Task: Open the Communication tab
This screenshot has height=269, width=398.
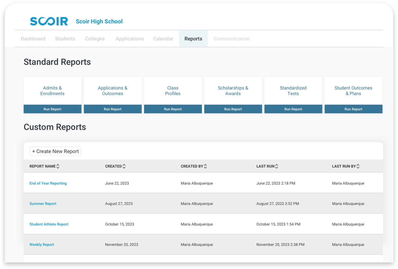Action: [232, 38]
